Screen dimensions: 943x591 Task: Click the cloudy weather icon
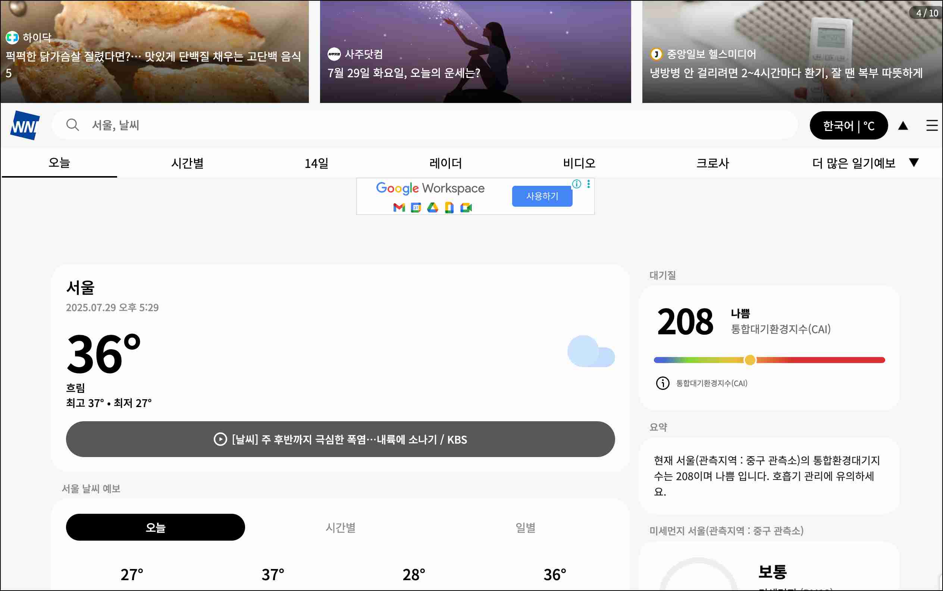pos(590,351)
